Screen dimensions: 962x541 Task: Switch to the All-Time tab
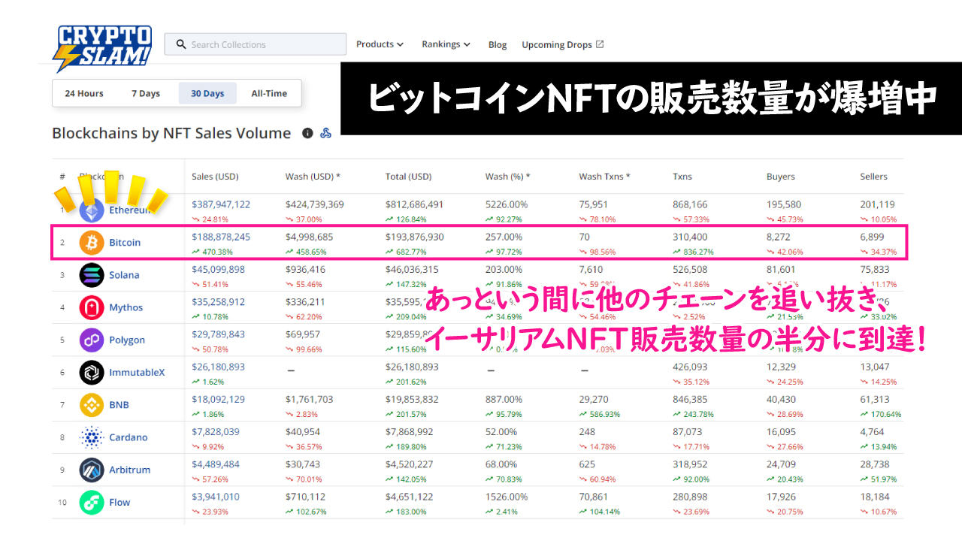click(x=269, y=94)
